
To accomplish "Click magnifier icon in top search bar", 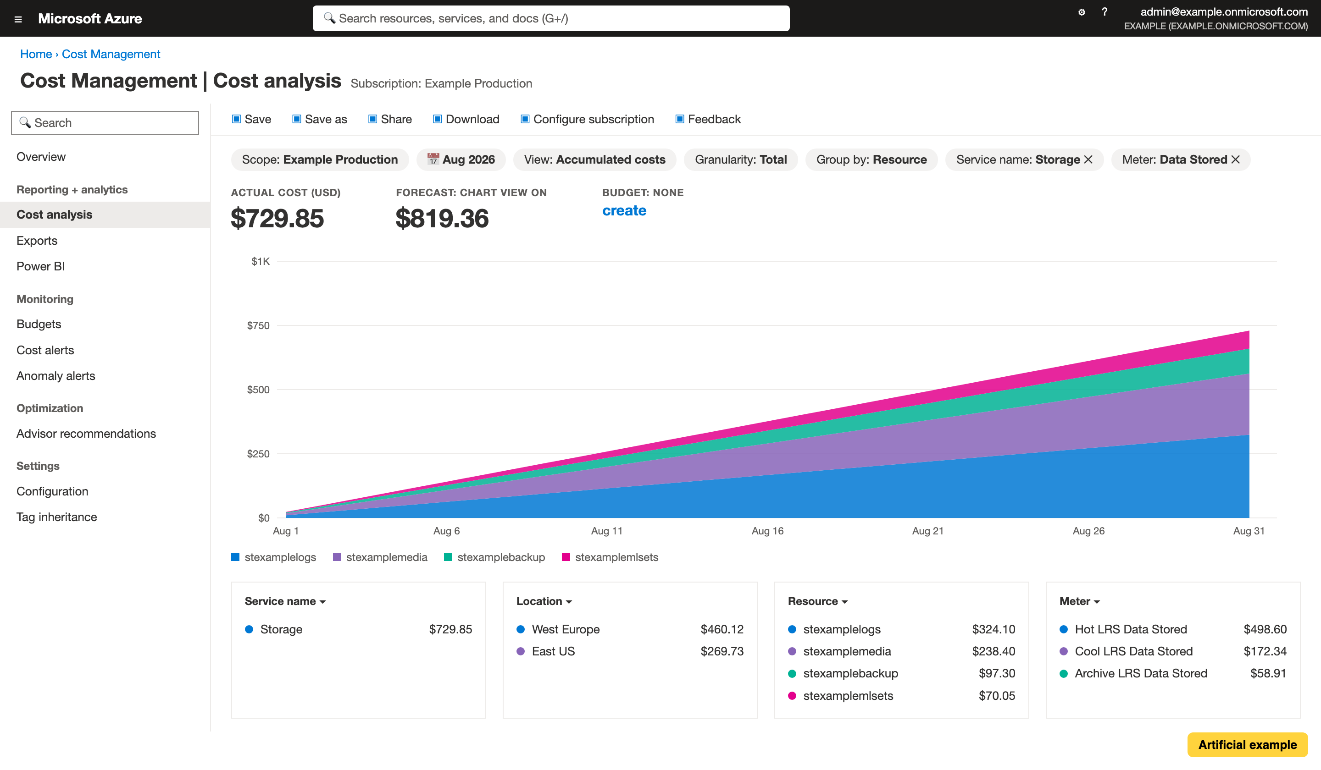I will point(329,18).
